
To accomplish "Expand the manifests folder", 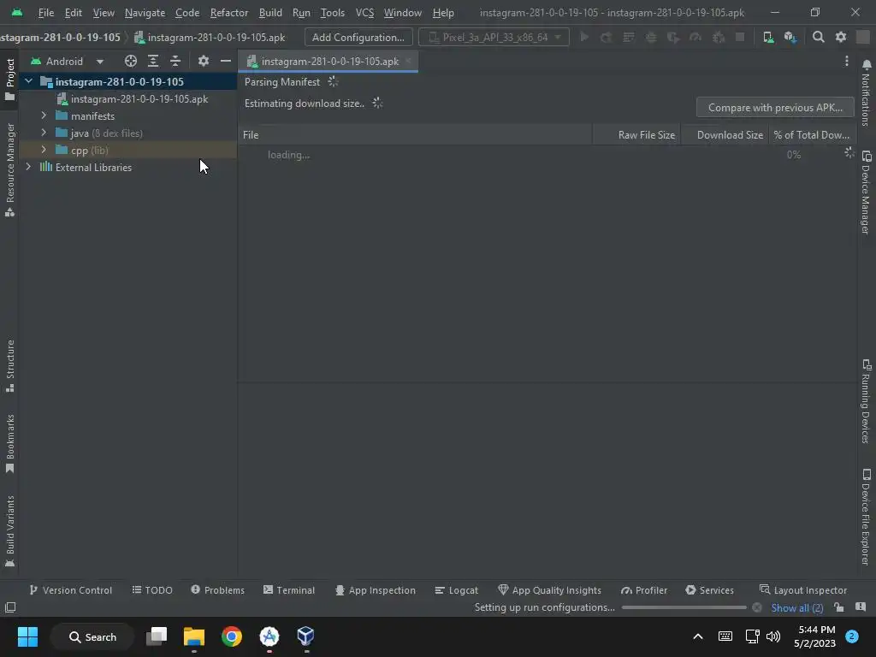I will tap(44, 115).
